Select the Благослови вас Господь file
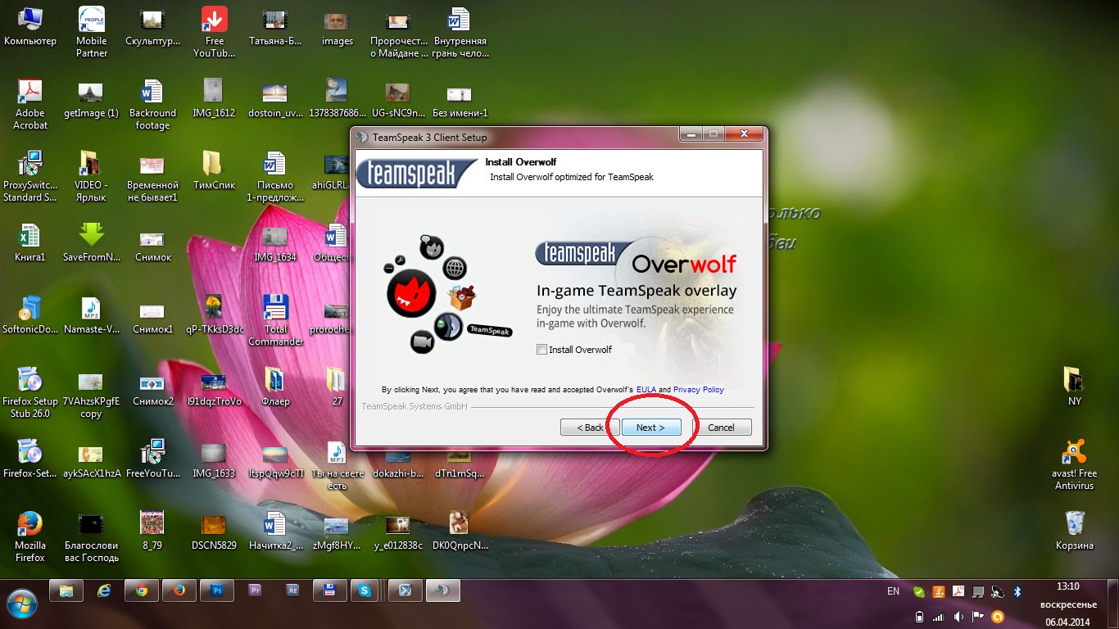Screen dimensions: 1119x629 (x=91, y=536)
